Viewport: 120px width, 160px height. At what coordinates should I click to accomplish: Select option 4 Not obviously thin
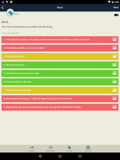point(60,65)
